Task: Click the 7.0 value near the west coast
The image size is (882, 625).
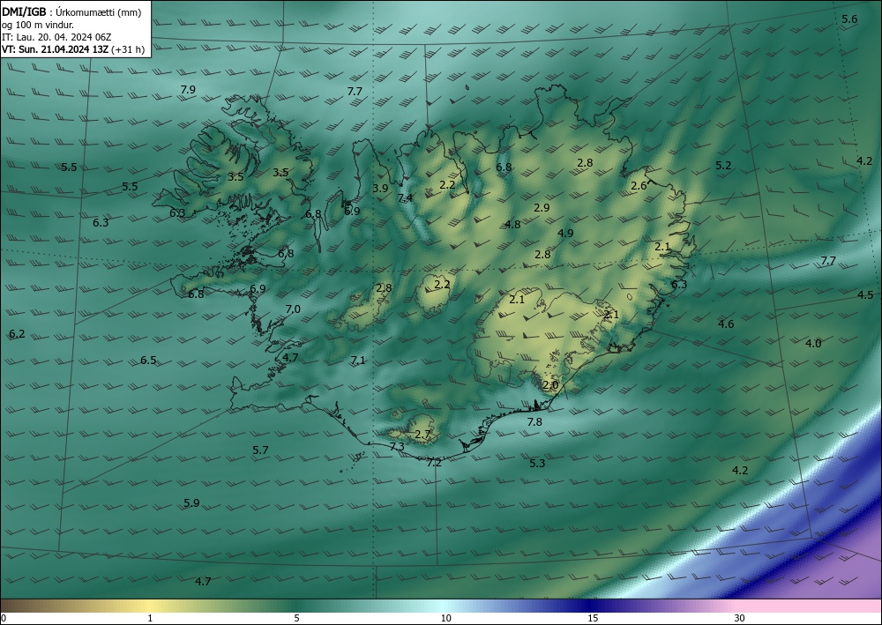Action: click(293, 309)
